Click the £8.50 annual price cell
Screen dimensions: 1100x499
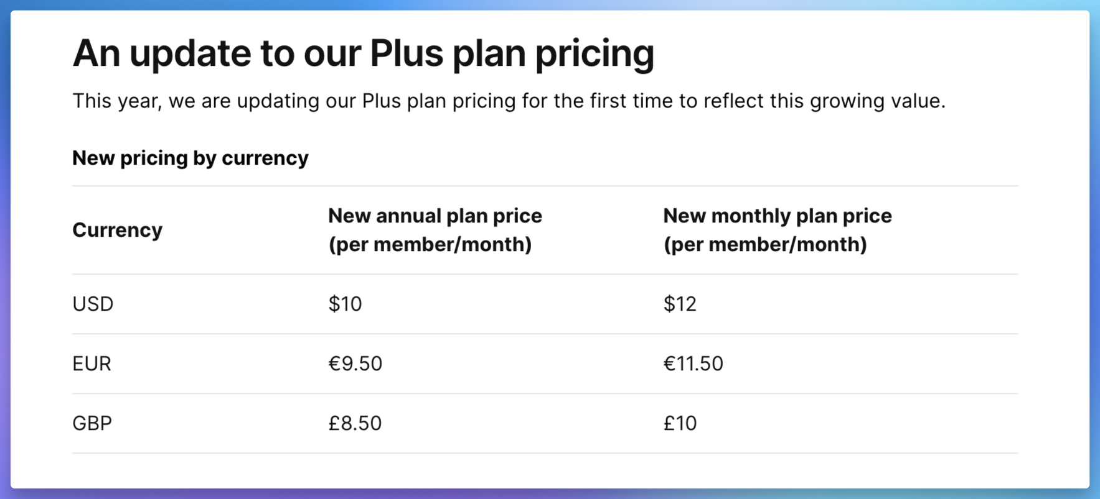coord(355,423)
